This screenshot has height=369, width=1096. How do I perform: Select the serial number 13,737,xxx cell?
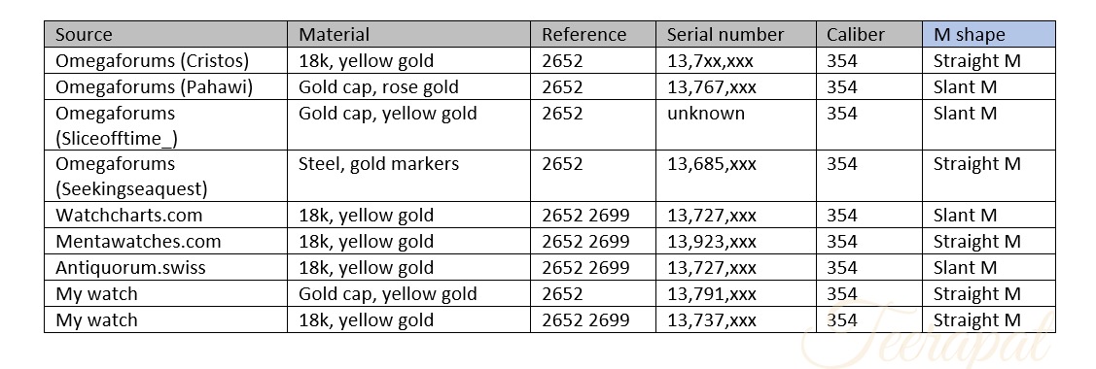735,320
